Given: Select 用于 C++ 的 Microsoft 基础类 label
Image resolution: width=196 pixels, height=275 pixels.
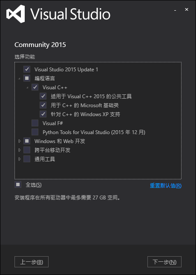Looking at the screenshot, I should (x=85, y=105).
